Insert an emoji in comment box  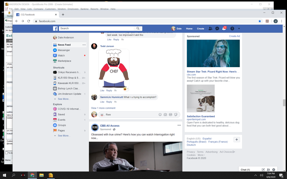[160, 114]
